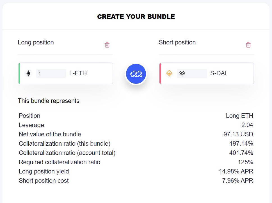Focus the S-DAI amount input field
The image size is (272, 203).
pos(192,73)
